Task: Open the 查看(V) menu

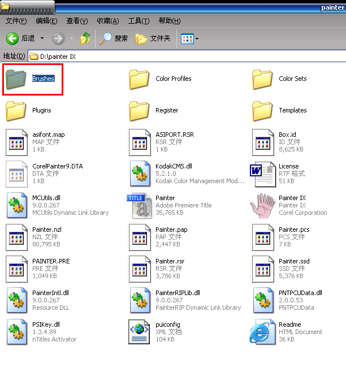Action: (77, 21)
